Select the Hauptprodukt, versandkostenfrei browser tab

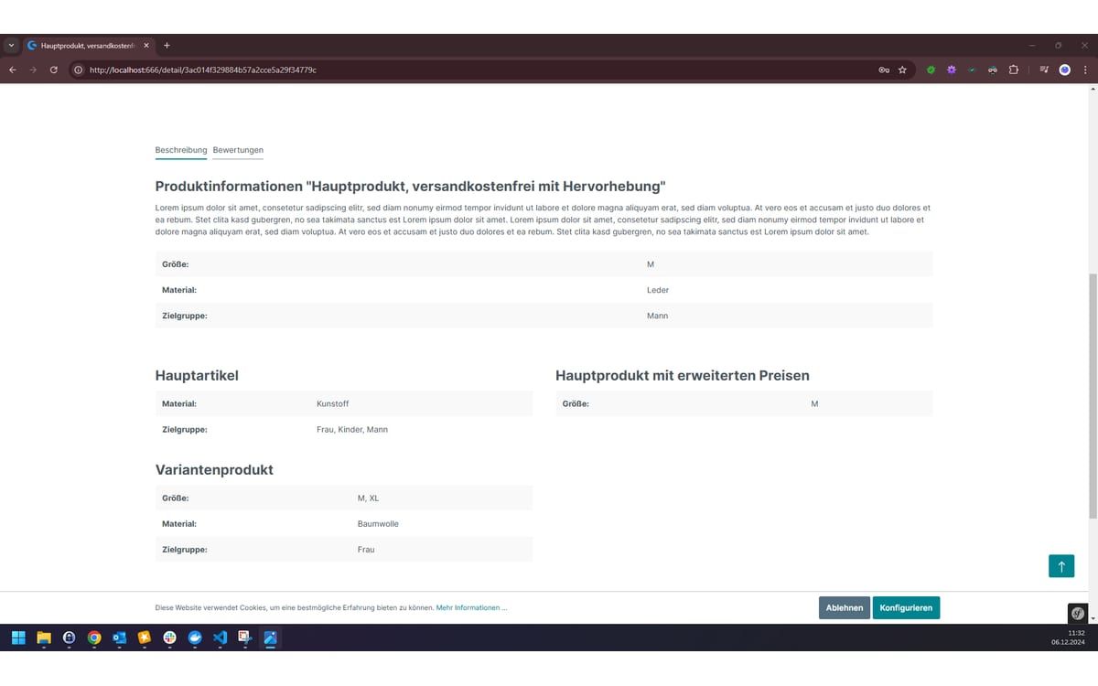coord(88,45)
